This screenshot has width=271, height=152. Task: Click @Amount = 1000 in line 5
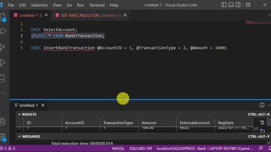[207, 48]
